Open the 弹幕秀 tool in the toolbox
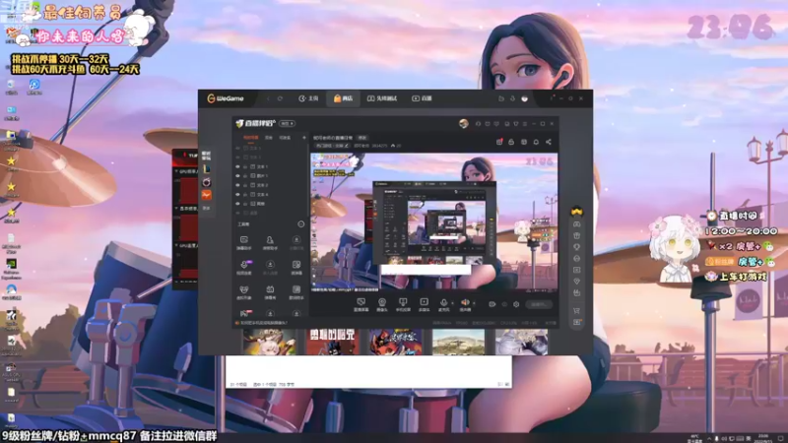 click(x=270, y=291)
